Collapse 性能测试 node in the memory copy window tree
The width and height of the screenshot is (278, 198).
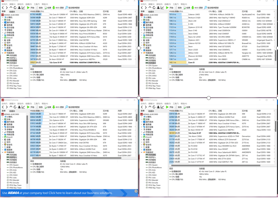coord(2,53)
